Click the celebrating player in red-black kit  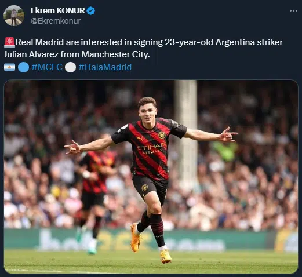pyautogui.click(x=151, y=180)
